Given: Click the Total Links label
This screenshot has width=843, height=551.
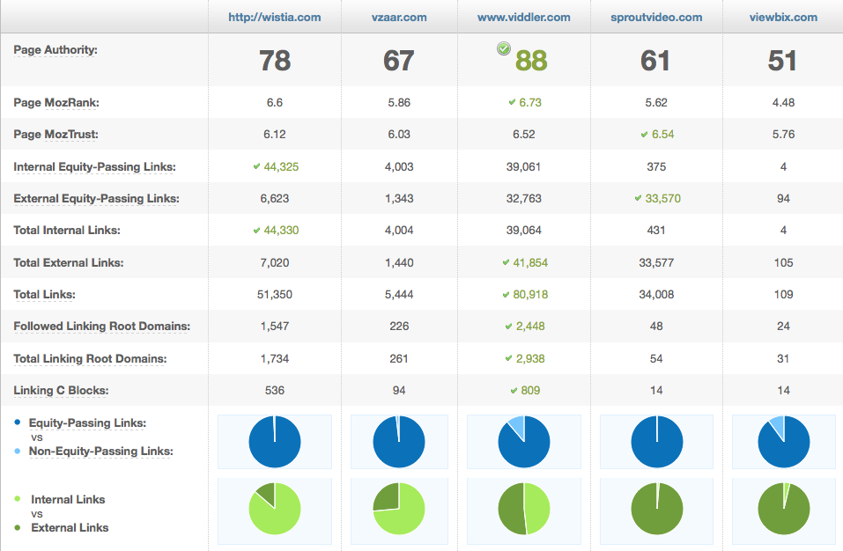Looking at the screenshot, I should tap(44, 294).
